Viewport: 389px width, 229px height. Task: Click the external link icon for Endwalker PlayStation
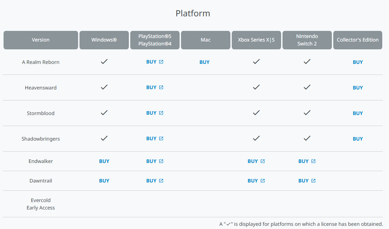(161, 161)
